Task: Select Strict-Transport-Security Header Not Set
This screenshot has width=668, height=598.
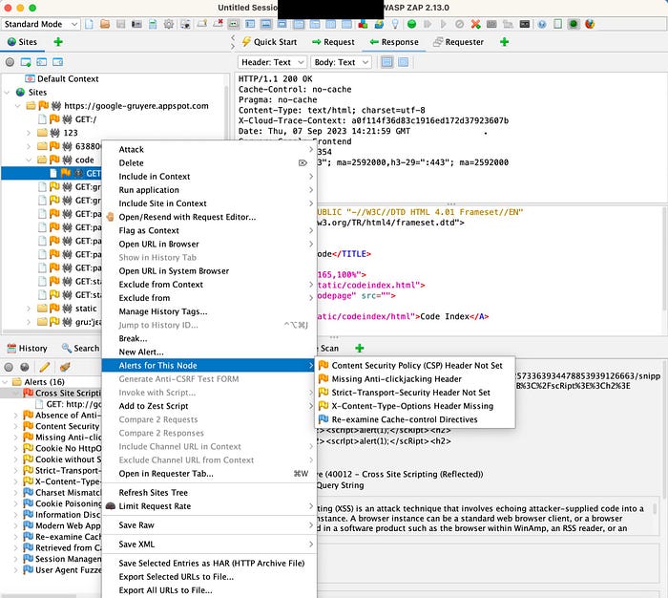Action: [x=415, y=393]
